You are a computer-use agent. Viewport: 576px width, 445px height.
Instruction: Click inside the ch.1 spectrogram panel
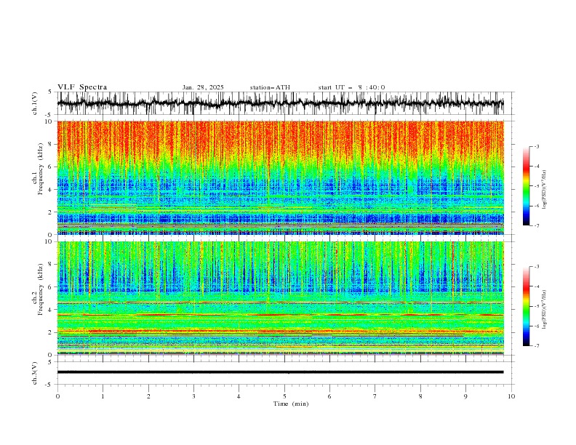coord(280,177)
